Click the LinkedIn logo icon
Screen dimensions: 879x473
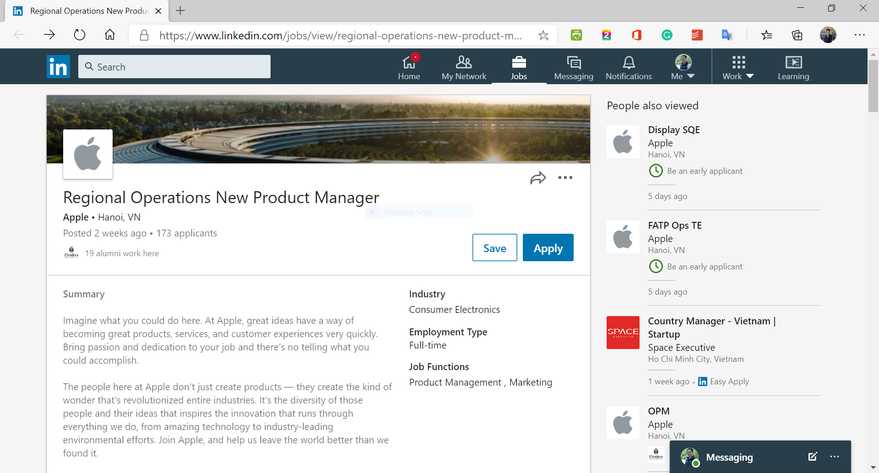58,67
